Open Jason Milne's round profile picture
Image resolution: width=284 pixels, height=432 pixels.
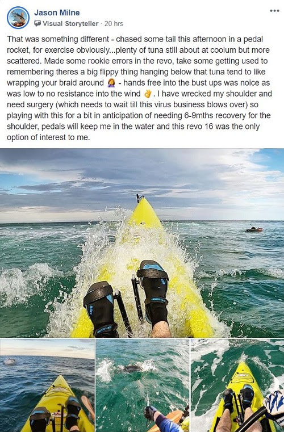18,18
